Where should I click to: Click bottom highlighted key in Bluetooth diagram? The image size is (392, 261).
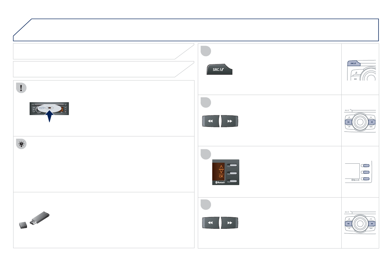[365, 178]
